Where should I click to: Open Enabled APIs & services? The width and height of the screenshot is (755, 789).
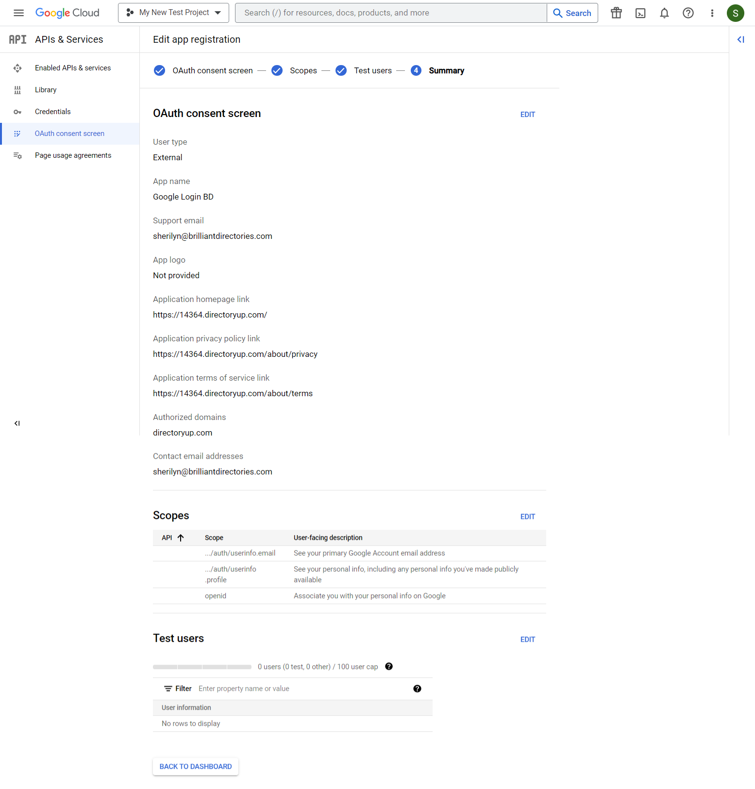[73, 68]
